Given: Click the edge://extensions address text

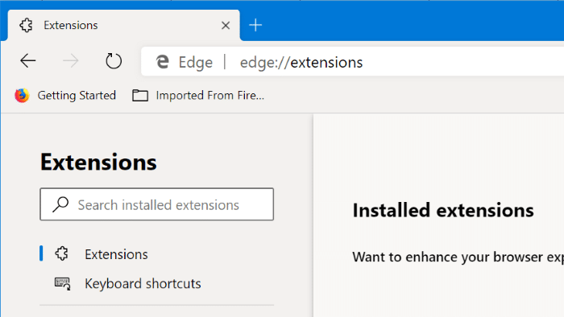Looking at the screenshot, I should coord(301,63).
